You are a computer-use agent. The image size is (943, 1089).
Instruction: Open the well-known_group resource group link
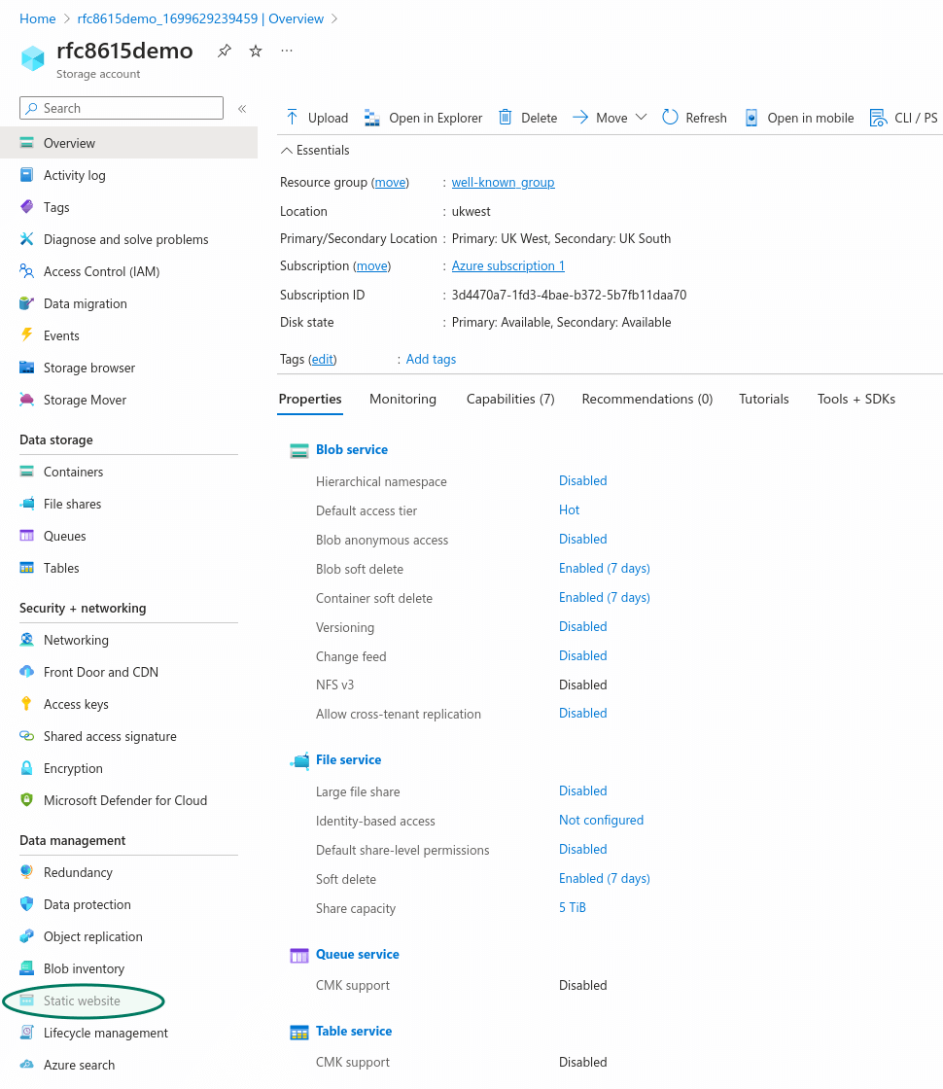point(504,183)
